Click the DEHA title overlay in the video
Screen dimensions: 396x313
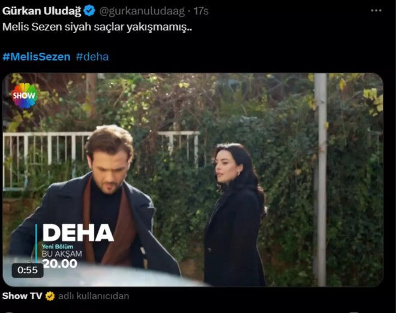coord(78,233)
